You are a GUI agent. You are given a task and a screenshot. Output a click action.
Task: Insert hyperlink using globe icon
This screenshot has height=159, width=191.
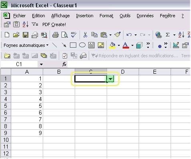[x=159, y=35]
